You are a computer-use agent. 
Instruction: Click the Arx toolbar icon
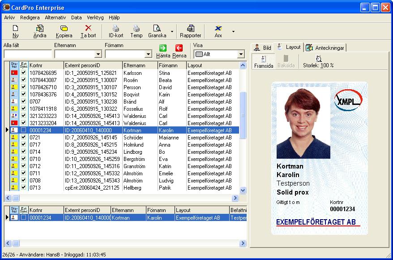point(218,28)
